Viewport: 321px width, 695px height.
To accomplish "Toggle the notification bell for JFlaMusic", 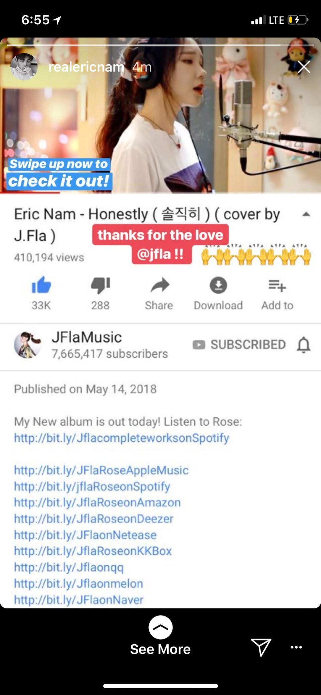I will pos(304,345).
